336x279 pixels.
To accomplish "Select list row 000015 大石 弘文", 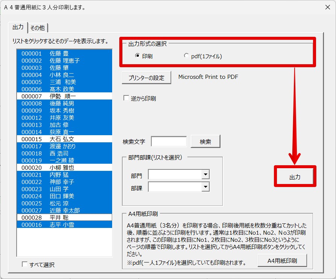I will [64, 139].
